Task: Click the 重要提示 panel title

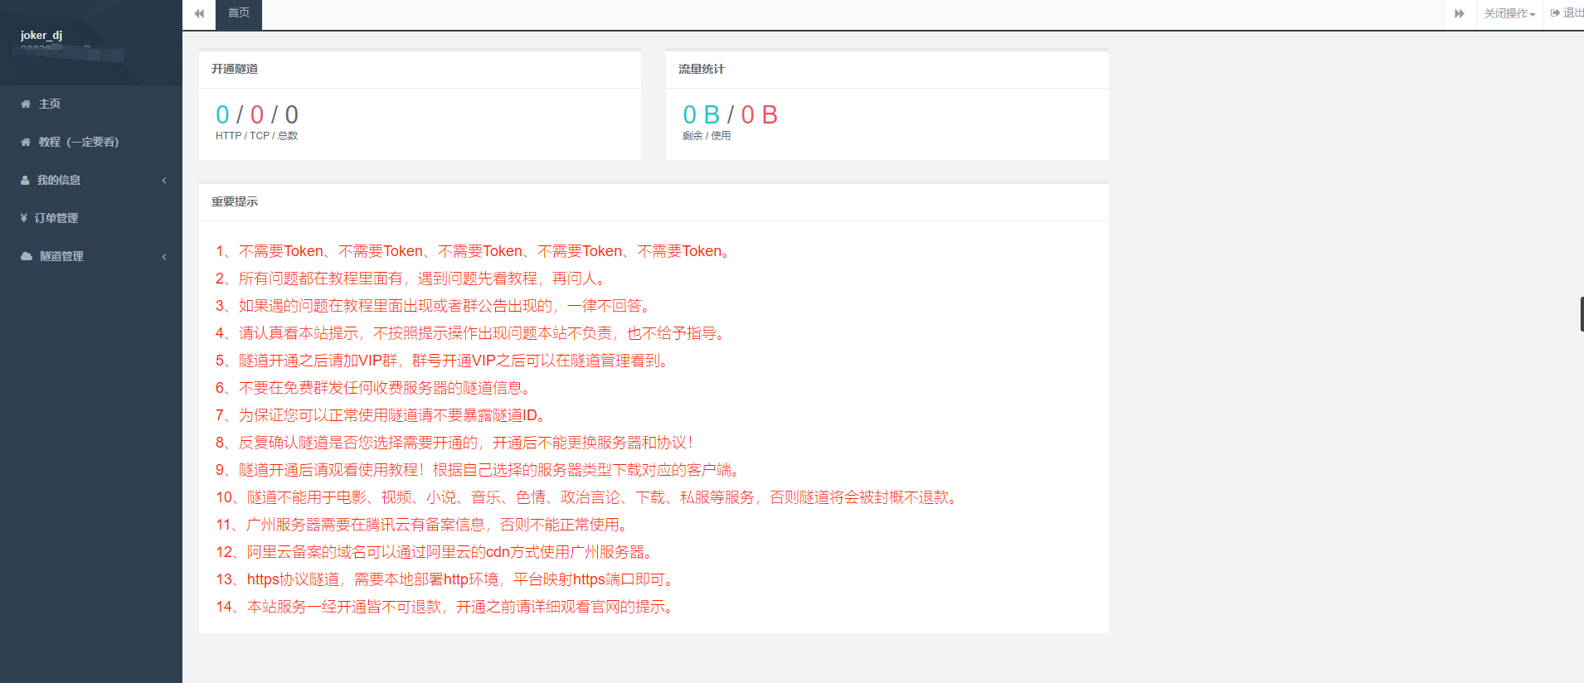Action: [x=235, y=201]
